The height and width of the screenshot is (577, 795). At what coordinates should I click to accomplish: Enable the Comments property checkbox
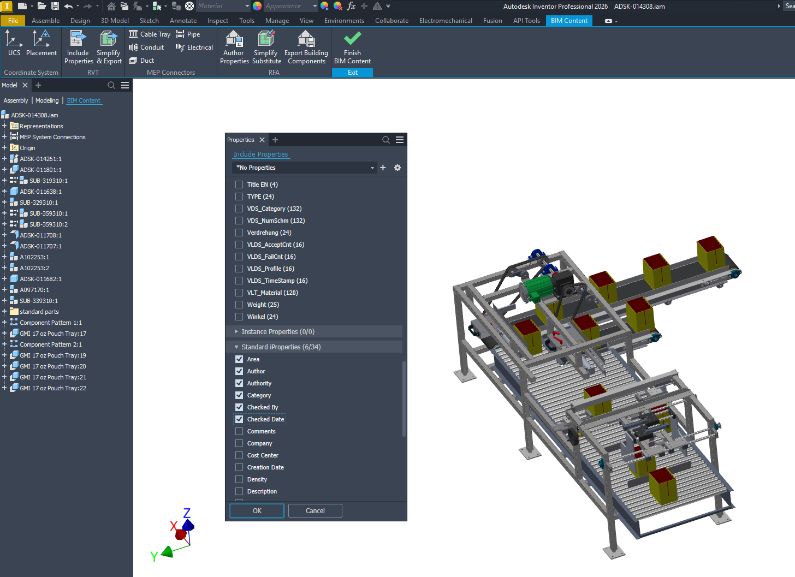(239, 431)
